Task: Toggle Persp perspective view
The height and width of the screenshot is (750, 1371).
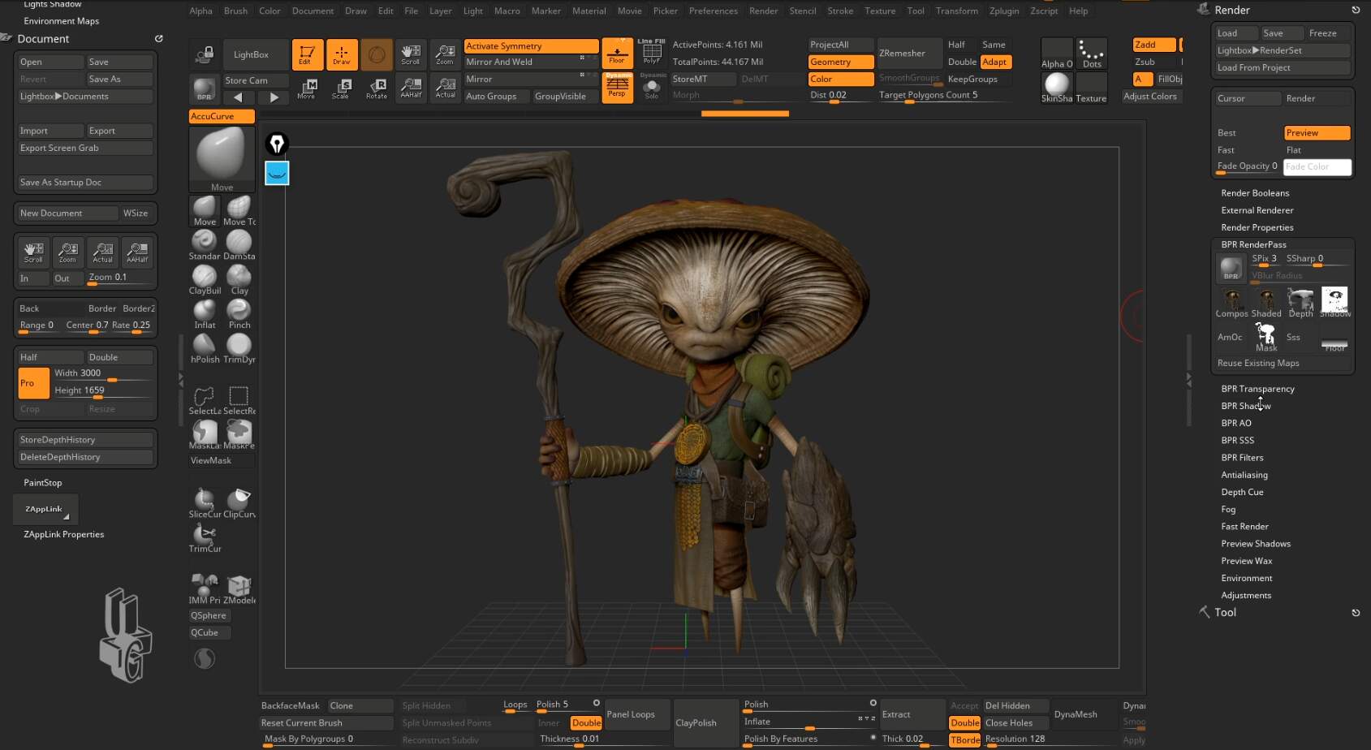Action: 617,87
